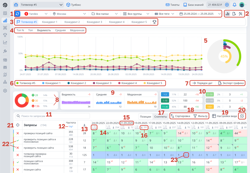The image size is (250, 173).
Task: Click the Экспорт графика button
Action: tap(231, 83)
